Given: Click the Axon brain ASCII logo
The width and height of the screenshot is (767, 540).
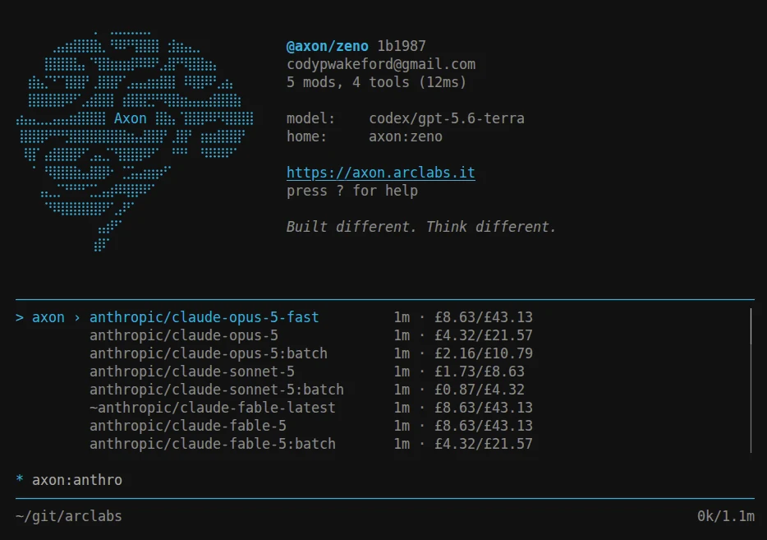Looking at the screenshot, I should [x=135, y=141].
